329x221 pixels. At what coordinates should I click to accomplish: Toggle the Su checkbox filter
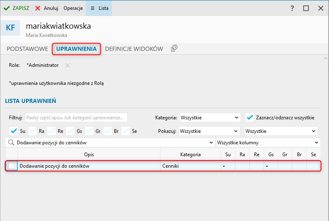14,131
